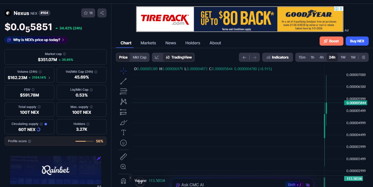Select the trend line drawing tool

coord(123,81)
